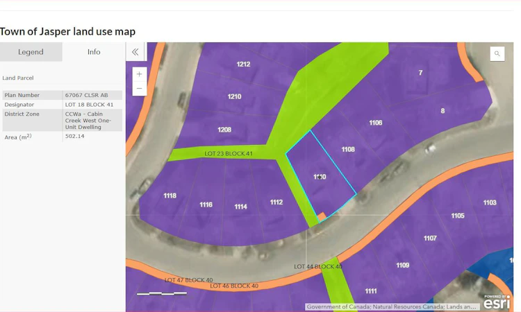521x312 pixels.
Task: Open the map attribution text
Action: point(392,307)
